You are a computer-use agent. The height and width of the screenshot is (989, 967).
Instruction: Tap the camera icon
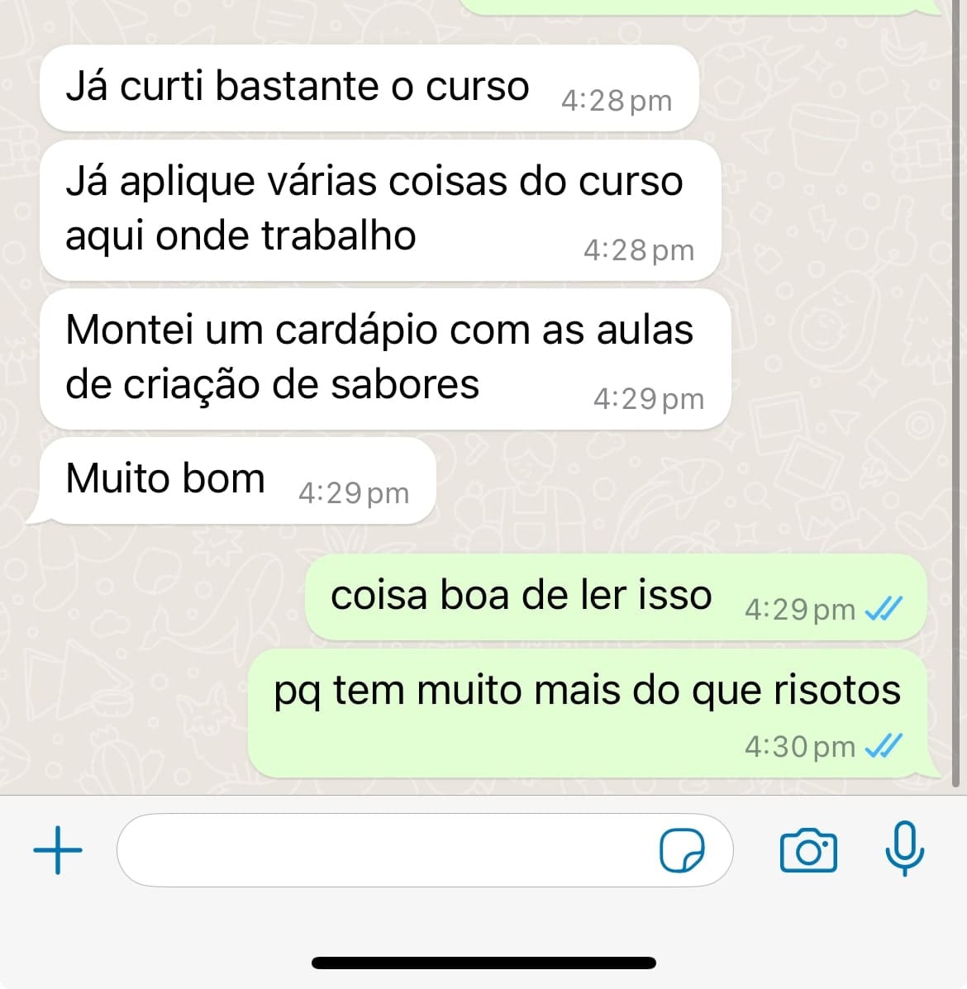(808, 850)
